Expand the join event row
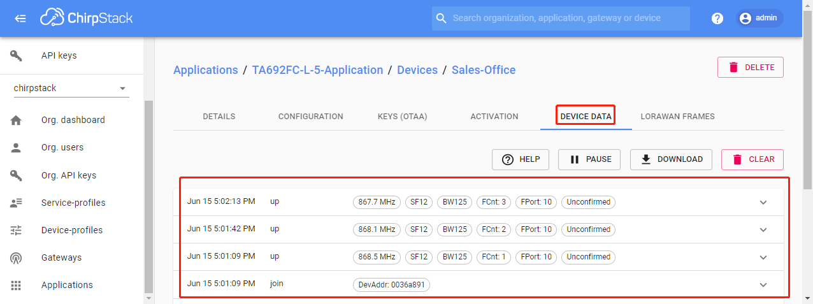 (763, 285)
